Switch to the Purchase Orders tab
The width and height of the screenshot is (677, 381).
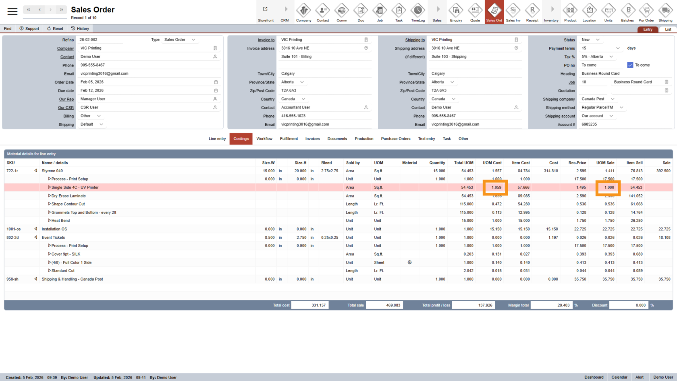396,139
